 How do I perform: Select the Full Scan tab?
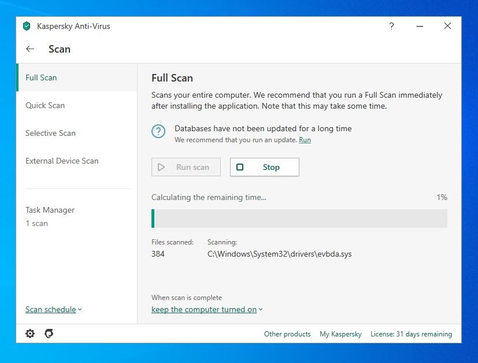[x=76, y=77]
